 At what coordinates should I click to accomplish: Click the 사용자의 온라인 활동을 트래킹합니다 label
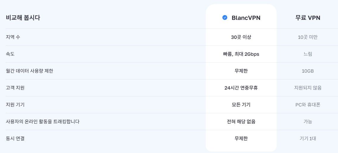(43, 122)
